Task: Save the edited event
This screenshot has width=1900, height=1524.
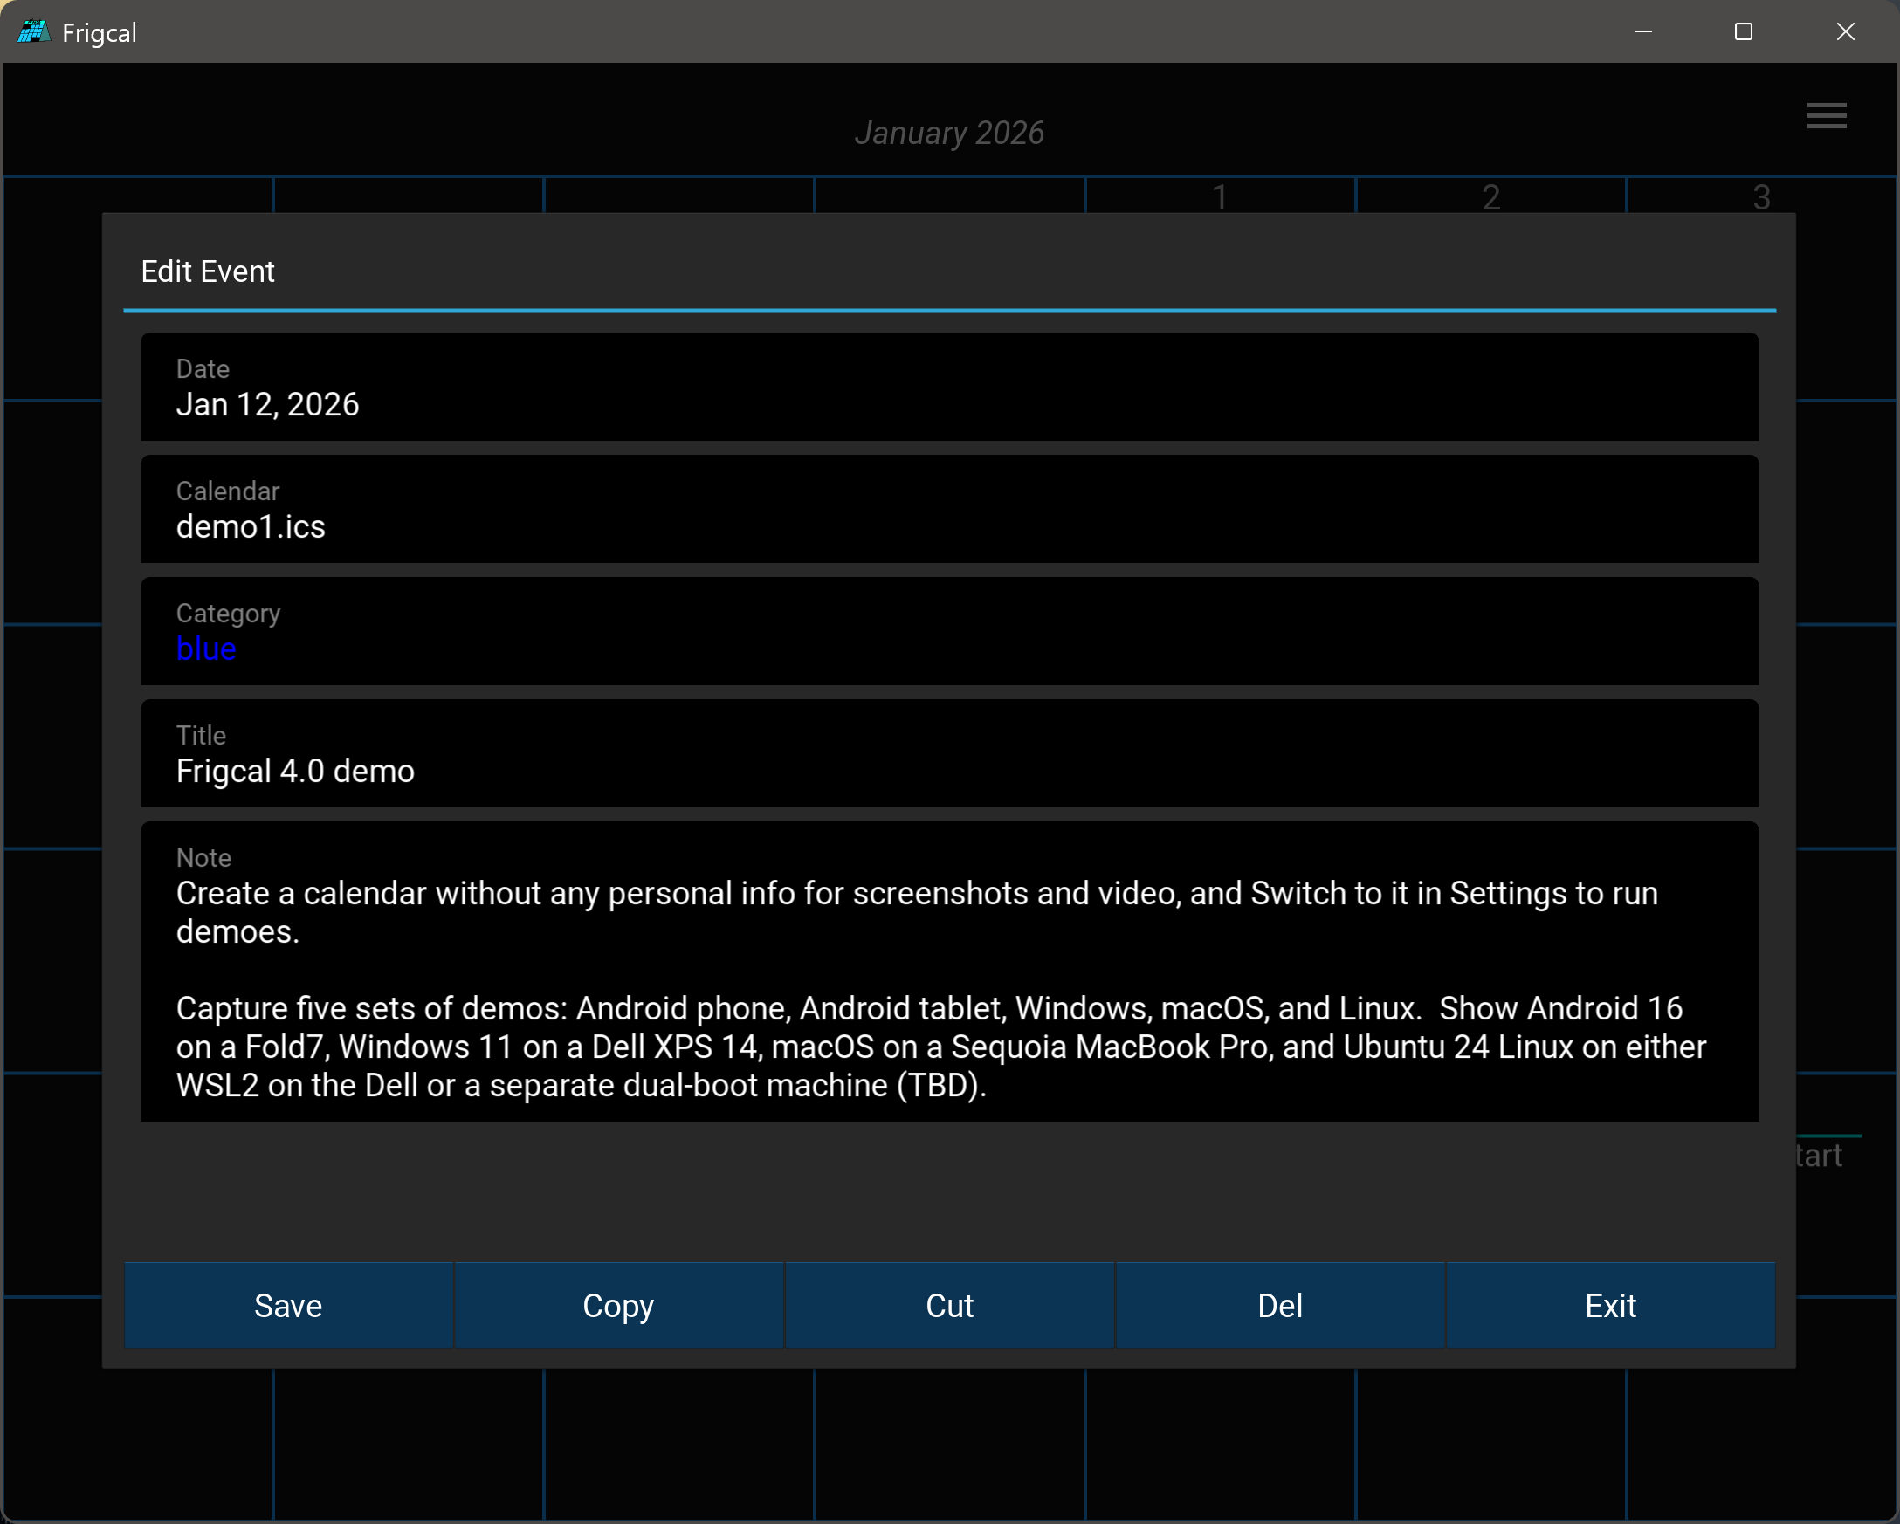Action: (x=288, y=1305)
